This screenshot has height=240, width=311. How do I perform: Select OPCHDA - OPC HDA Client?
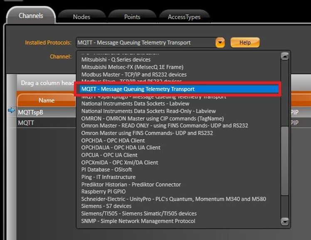113,140
